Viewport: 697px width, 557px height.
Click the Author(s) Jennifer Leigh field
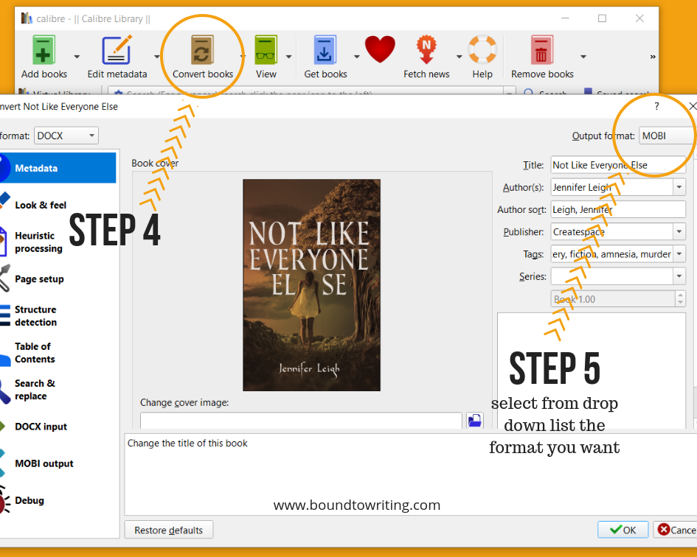click(611, 187)
